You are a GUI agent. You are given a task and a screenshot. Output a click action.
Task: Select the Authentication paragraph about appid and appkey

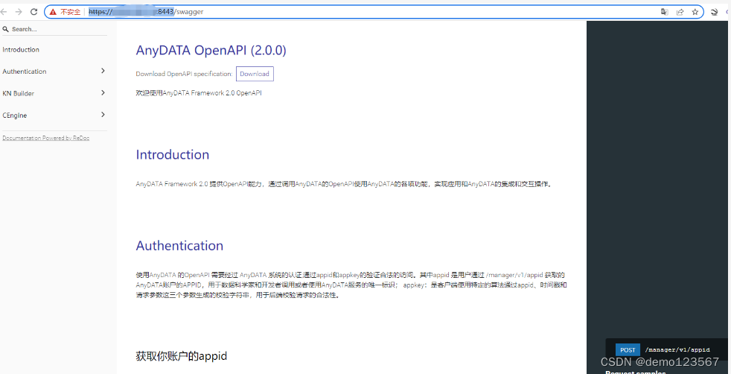click(351, 285)
